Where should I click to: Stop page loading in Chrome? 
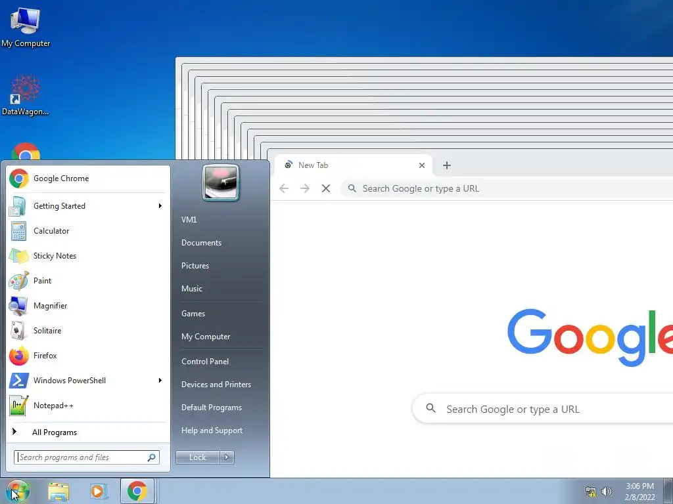[x=326, y=188]
